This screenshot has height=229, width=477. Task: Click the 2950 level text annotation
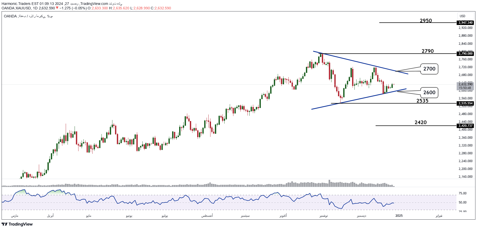(x=426, y=21)
